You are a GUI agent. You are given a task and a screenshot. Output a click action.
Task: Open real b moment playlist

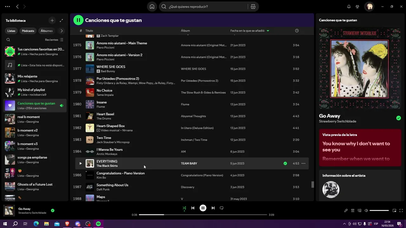(x=35, y=119)
